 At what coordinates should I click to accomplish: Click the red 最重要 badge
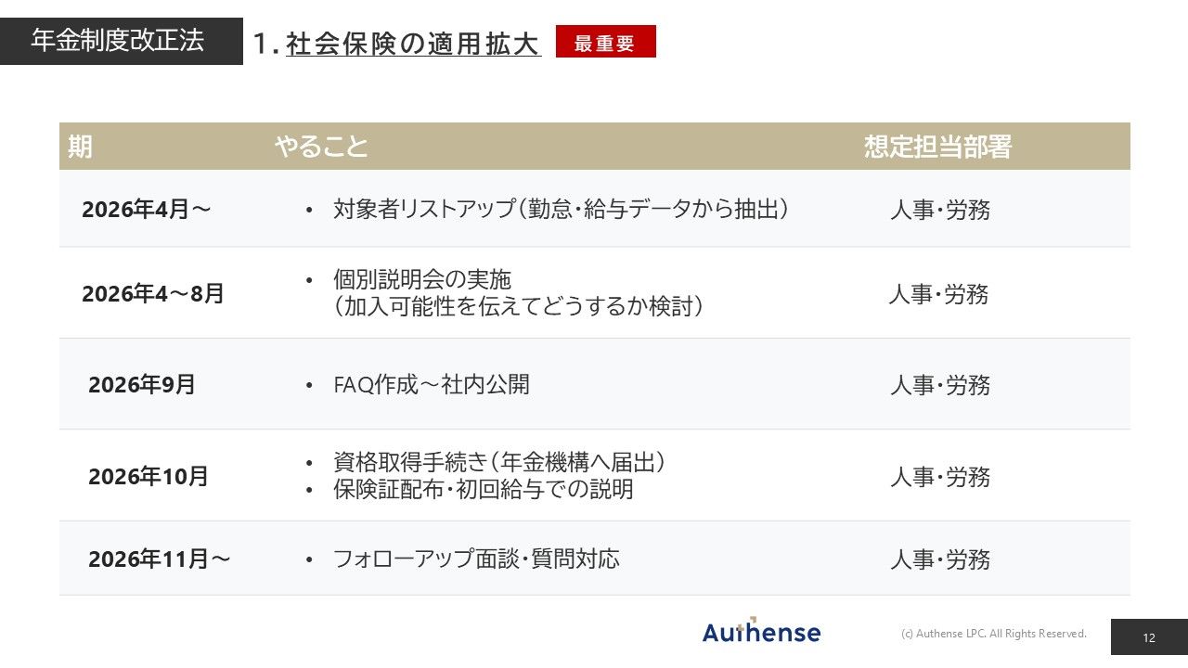click(605, 42)
